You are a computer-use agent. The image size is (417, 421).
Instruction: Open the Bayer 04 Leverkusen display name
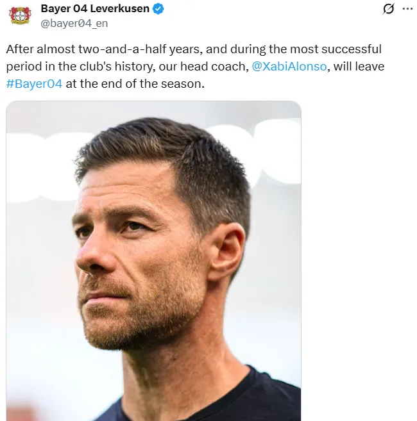(x=95, y=9)
